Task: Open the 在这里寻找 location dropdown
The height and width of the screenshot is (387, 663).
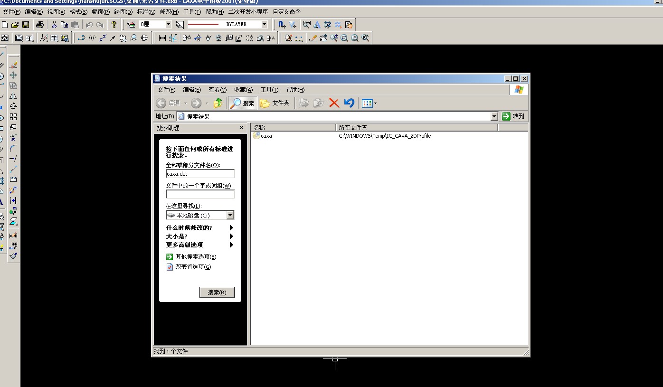Action: (230, 215)
